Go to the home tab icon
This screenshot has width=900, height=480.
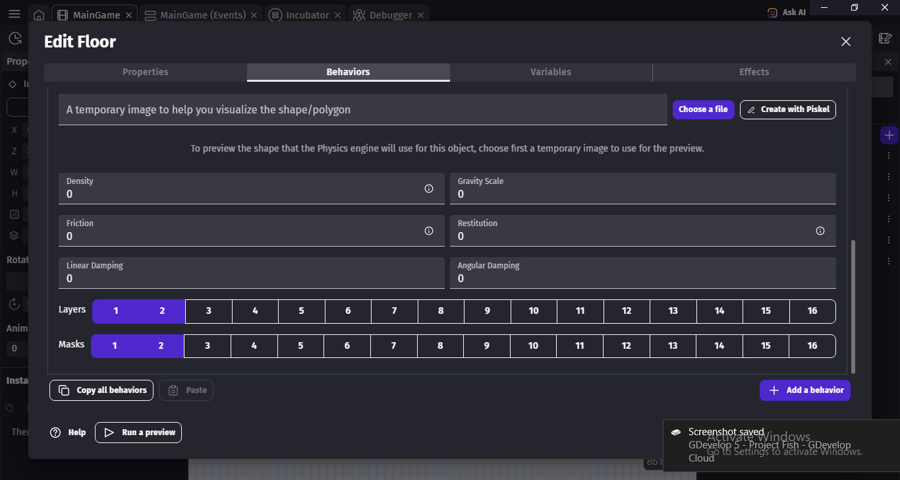coord(40,15)
